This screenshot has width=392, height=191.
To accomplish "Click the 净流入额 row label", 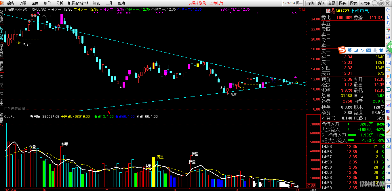I will tap(331, 124).
